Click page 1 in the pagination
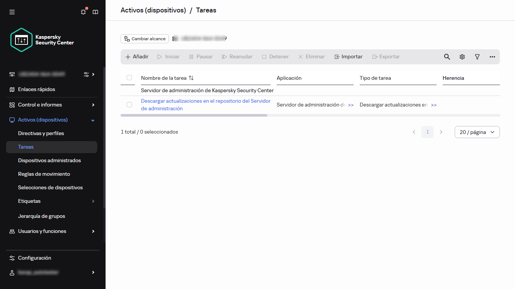Image resolution: width=515 pixels, height=289 pixels. point(427,132)
